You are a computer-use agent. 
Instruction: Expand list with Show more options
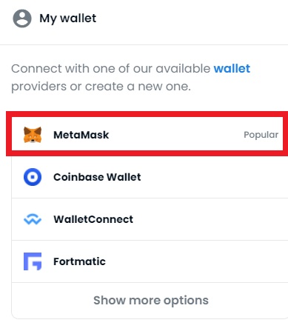pyautogui.click(x=151, y=301)
